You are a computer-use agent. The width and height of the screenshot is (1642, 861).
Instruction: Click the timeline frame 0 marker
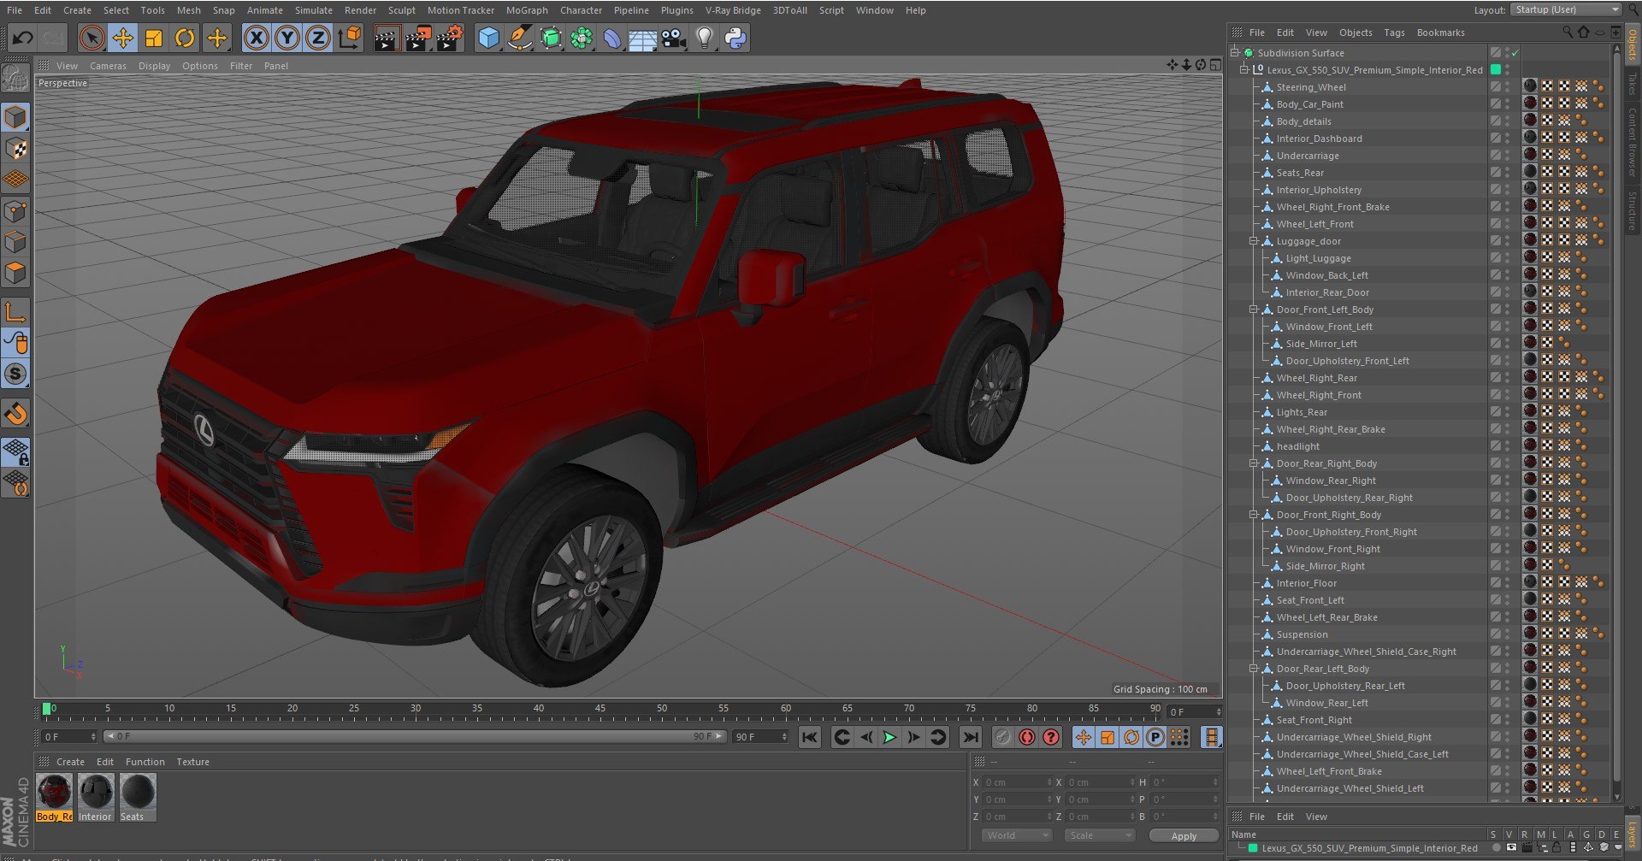pos(47,709)
